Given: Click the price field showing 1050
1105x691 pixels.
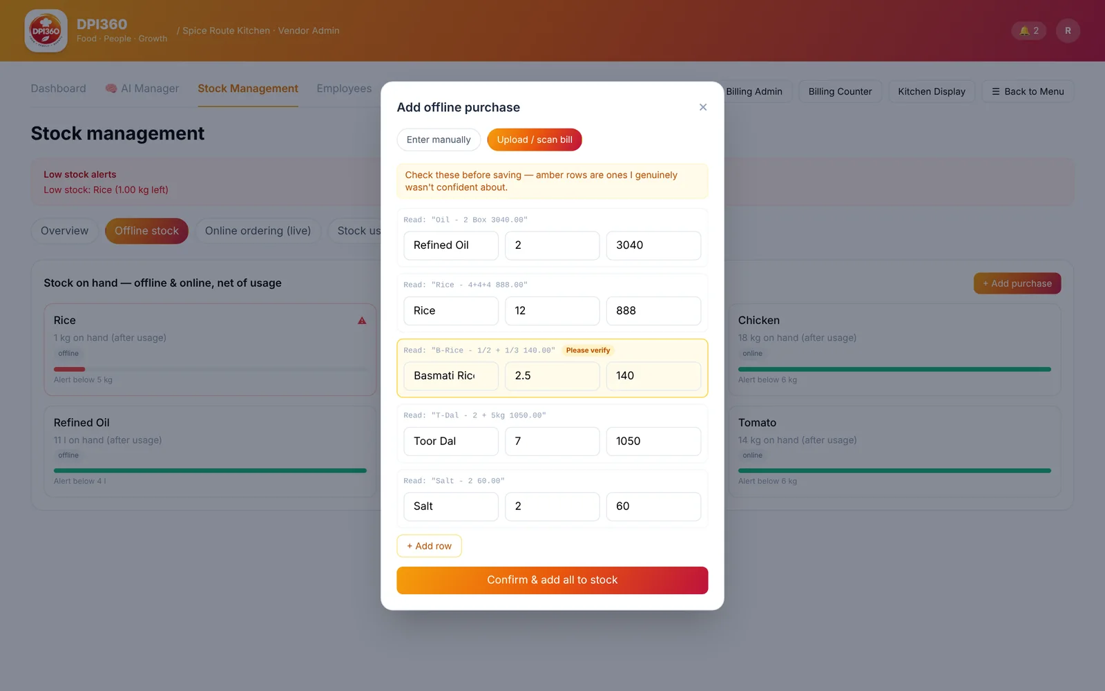Looking at the screenshot, I should click(x=653, y=442).
